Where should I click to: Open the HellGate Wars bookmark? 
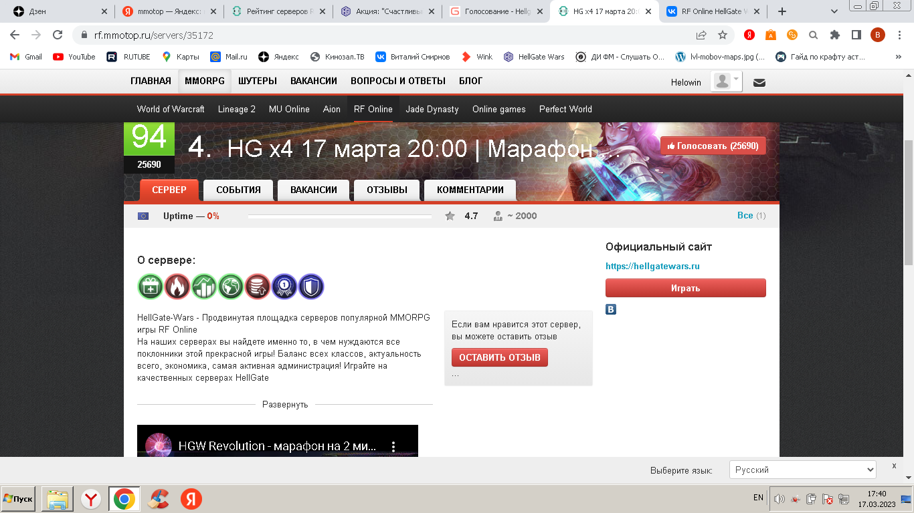click(534, 57)
